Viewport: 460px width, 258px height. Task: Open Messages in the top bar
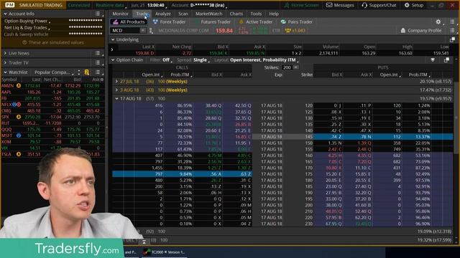(340, 5)
